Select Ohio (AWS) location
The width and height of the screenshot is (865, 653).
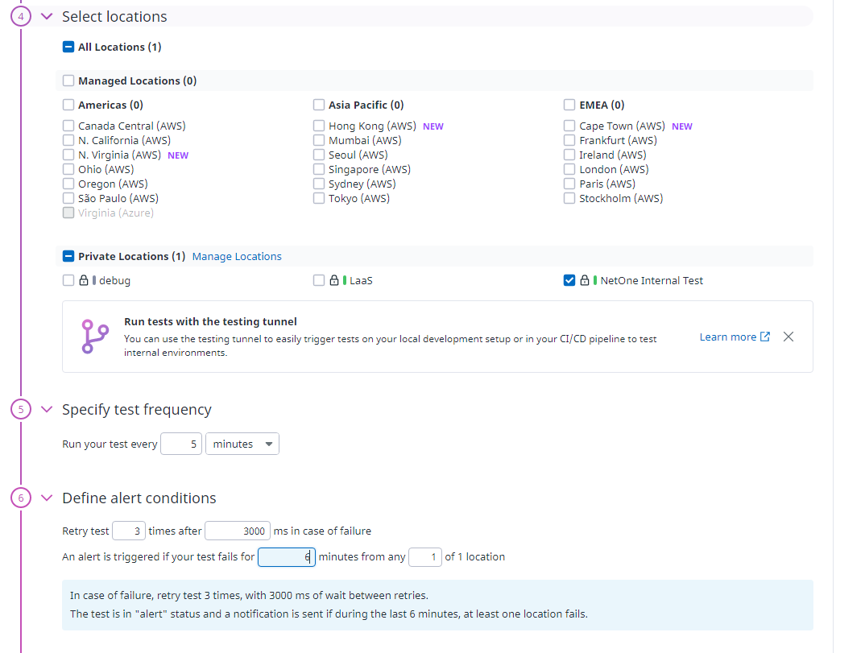(x=68, y=169)
